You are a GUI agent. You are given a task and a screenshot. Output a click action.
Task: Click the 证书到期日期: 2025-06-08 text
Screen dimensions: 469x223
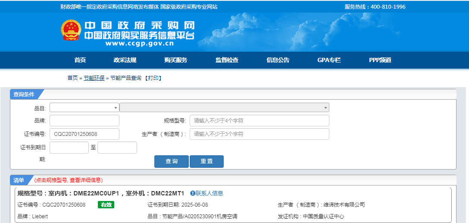[x=178, y=205]
